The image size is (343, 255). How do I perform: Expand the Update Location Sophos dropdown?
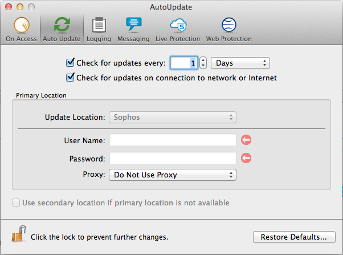point(173,117)
